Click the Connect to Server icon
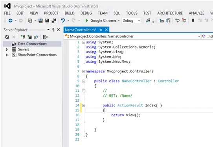Image resolution: width=213 pixels, height=147 pixels. pyautogui.click(x=29, y=37)
